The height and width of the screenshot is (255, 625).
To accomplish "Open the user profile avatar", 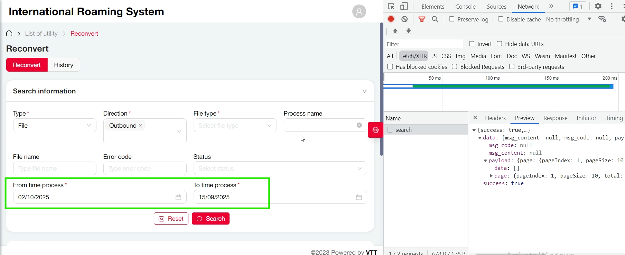I will click(x=359, y=11).
